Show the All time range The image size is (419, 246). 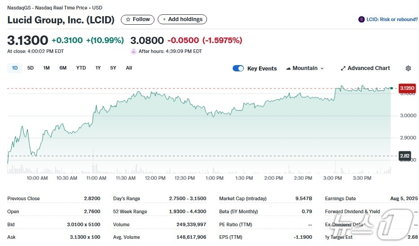point(129,68)
